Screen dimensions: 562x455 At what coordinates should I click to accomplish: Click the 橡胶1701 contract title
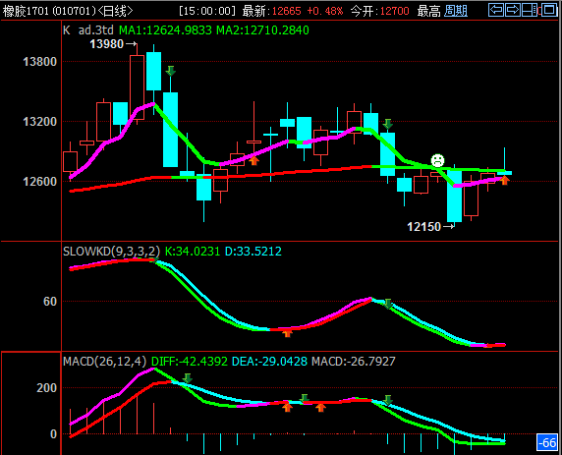click(x=26, y=11)
